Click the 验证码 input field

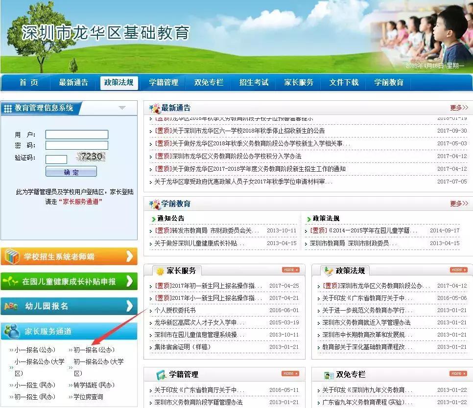(56, 159)
